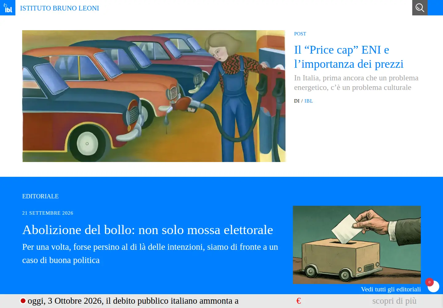Click the IBL author link
The width and height of the screenshot is (443, 308).
coord(309,101)
